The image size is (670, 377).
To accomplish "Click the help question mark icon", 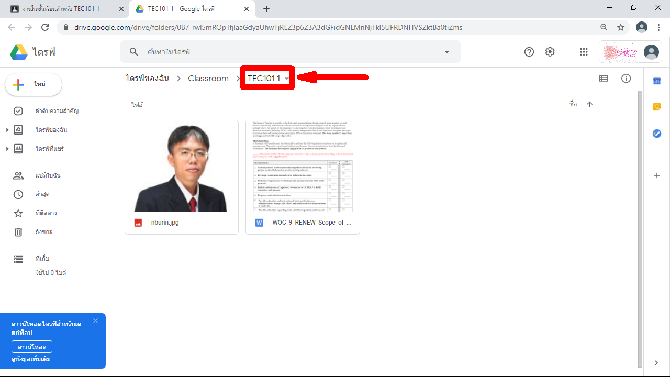I will (529, 52).
